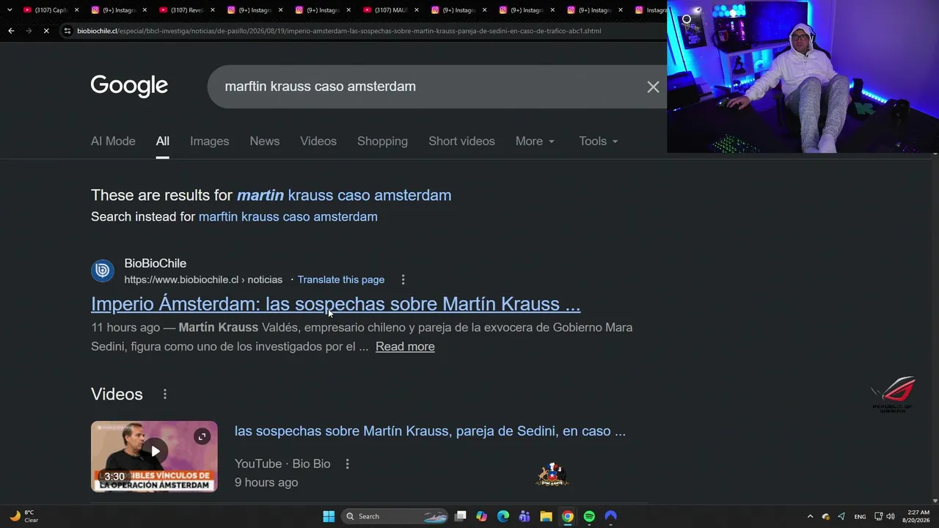Click the OneDrive cloud tray icon
This screenshot has width=939, height=528.
pos(826,516)
